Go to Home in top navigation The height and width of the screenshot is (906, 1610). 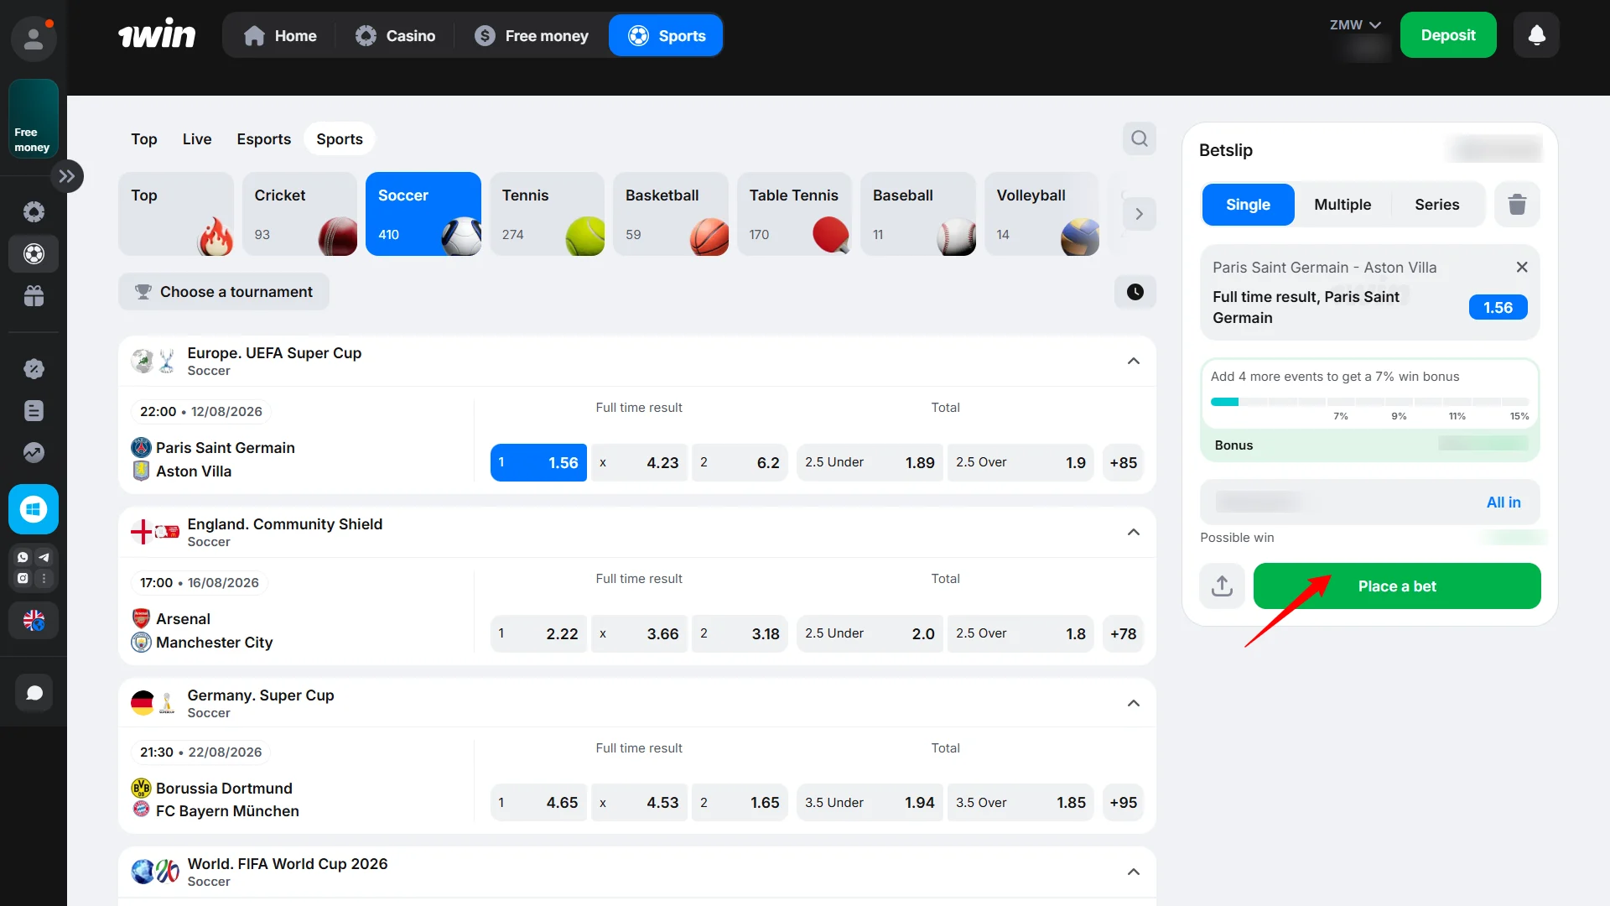[280, 35]
